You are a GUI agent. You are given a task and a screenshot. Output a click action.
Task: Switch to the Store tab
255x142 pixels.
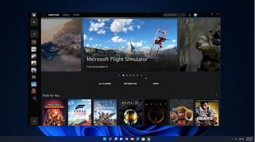(x=76, y=15)
